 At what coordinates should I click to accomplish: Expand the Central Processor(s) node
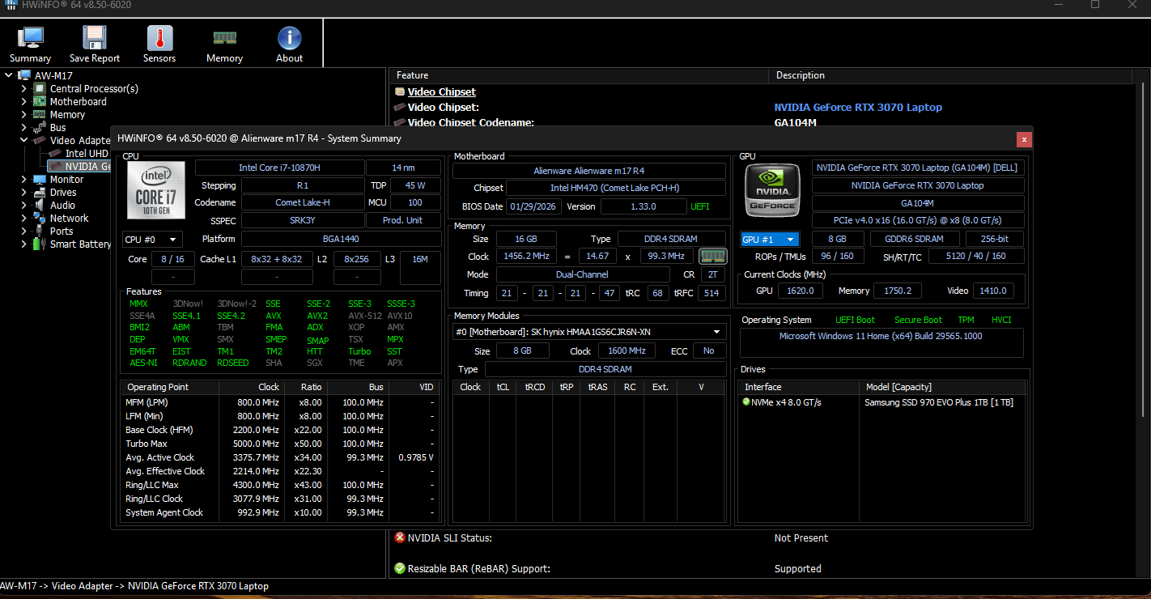click(x=23, y=89)
